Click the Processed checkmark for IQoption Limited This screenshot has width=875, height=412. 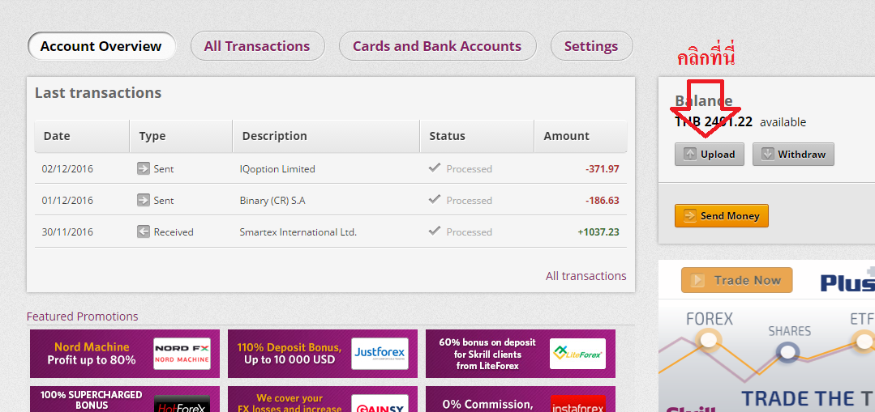(x=435, y=168)
